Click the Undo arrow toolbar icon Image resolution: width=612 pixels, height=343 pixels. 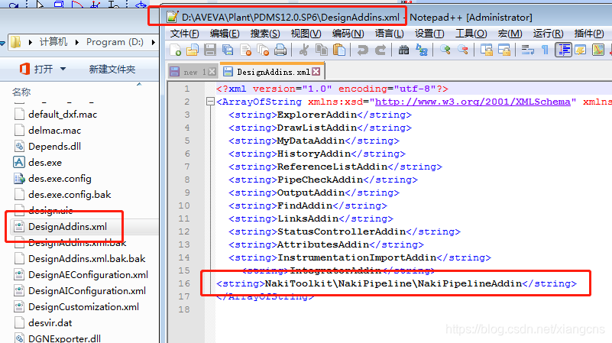pos(361,50)
